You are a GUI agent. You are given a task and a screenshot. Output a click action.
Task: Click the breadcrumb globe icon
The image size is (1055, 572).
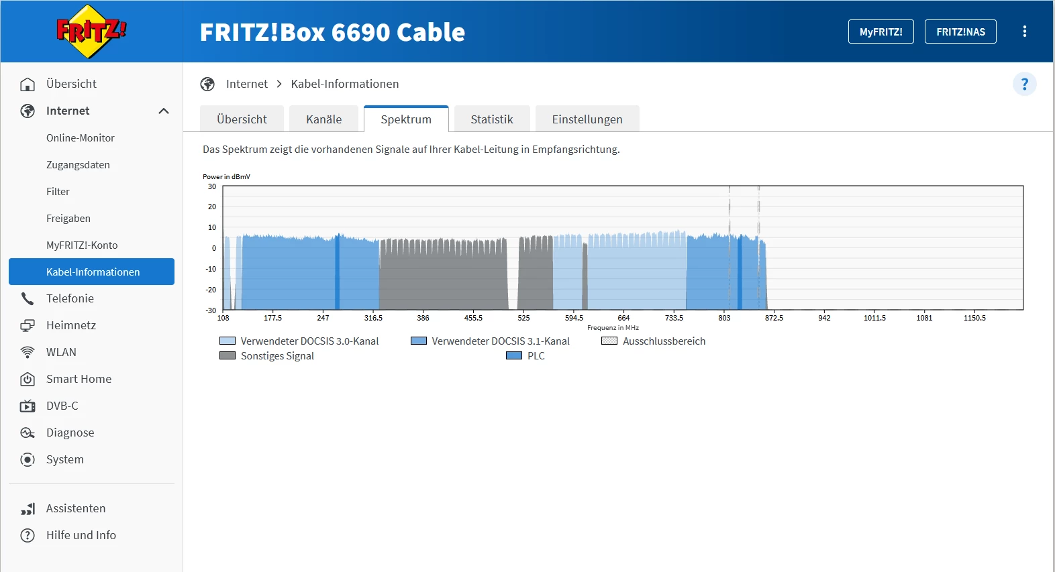tap(207, 84)
